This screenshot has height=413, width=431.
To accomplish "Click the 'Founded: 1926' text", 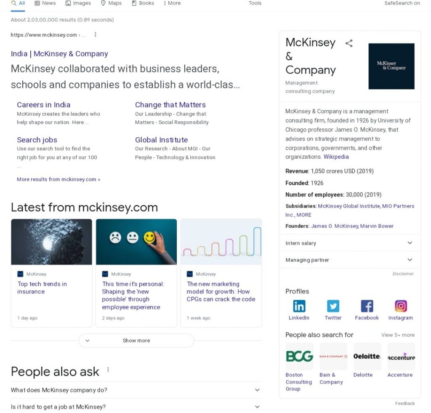I will click(x=304, y=183).
